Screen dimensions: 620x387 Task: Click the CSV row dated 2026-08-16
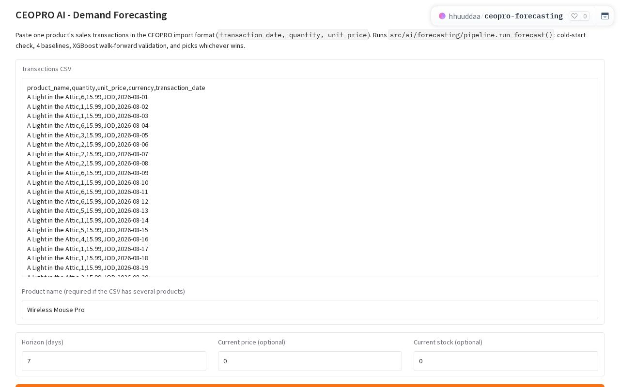pos(88,239)
